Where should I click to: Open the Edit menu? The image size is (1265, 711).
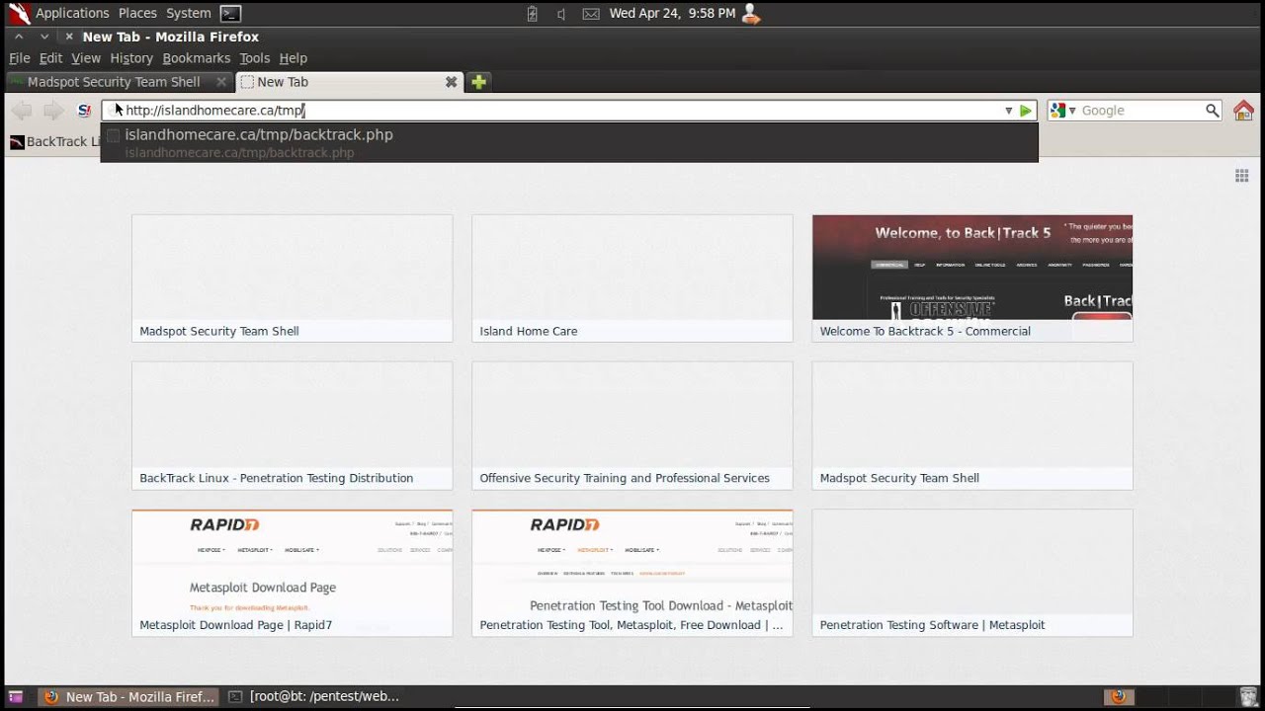click(51, 58)
